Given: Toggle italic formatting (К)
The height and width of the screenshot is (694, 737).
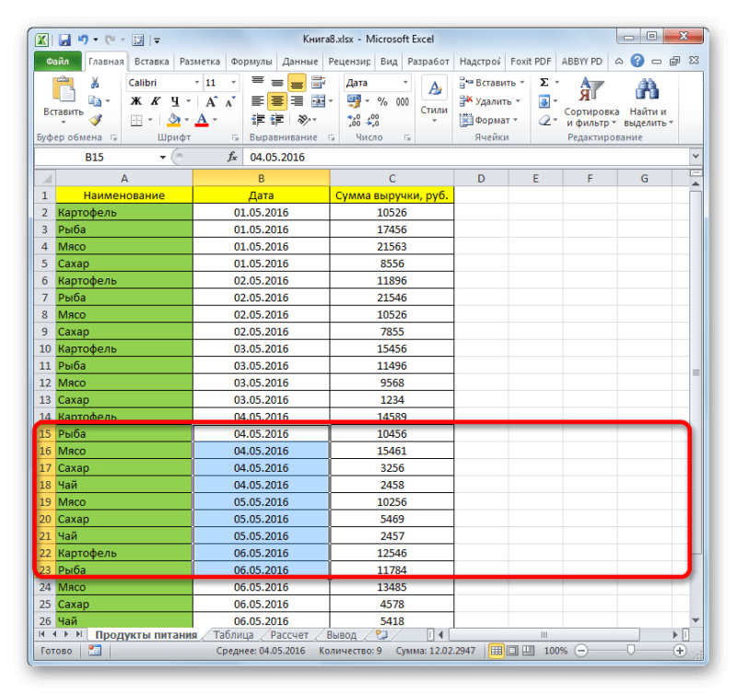Looking at the screenshot, I should [156, 101].
